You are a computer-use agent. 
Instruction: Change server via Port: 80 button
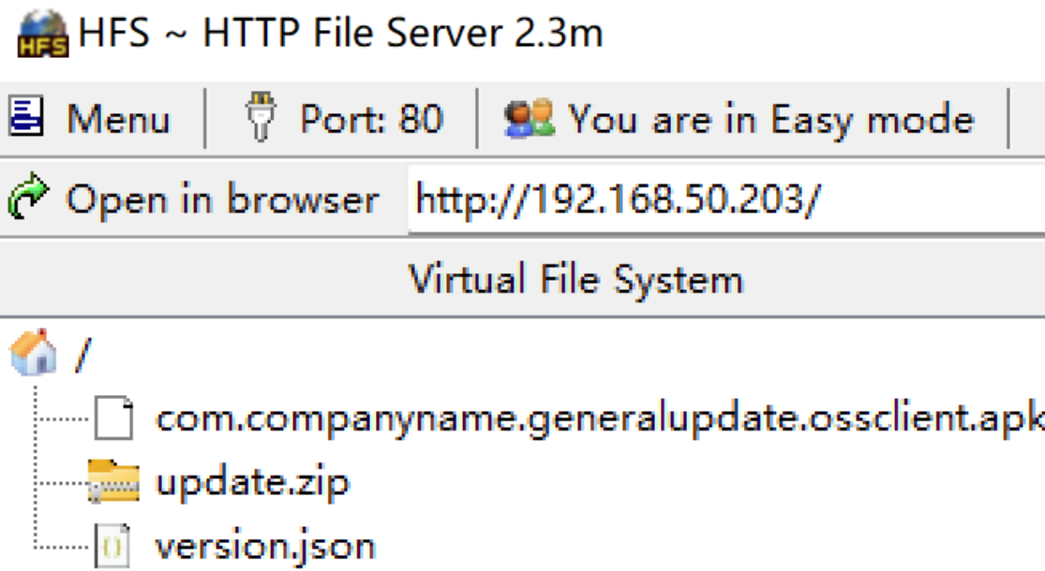tap(344, 118)
